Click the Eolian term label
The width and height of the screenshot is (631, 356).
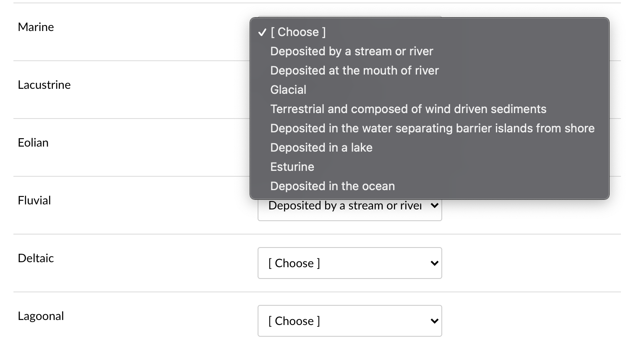33,143
